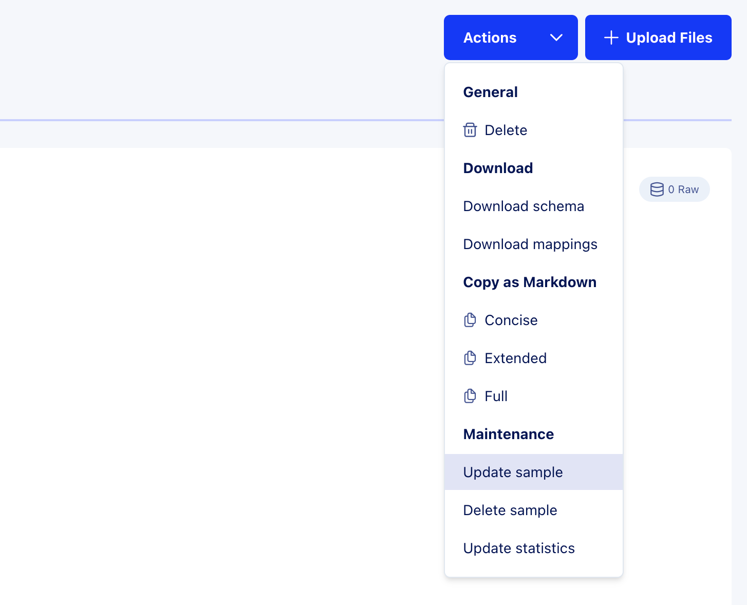Click the Upload Files button

click(x=658, y=37)
